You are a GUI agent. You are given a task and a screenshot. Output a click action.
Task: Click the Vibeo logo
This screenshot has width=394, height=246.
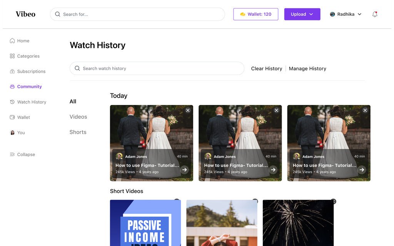(x=25, y=14)
